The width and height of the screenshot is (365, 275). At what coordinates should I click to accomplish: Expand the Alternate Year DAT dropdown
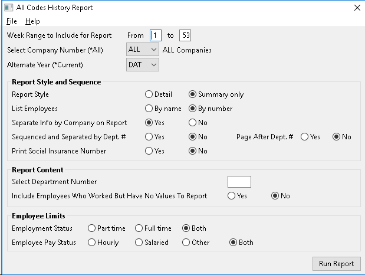pos(143,64)
